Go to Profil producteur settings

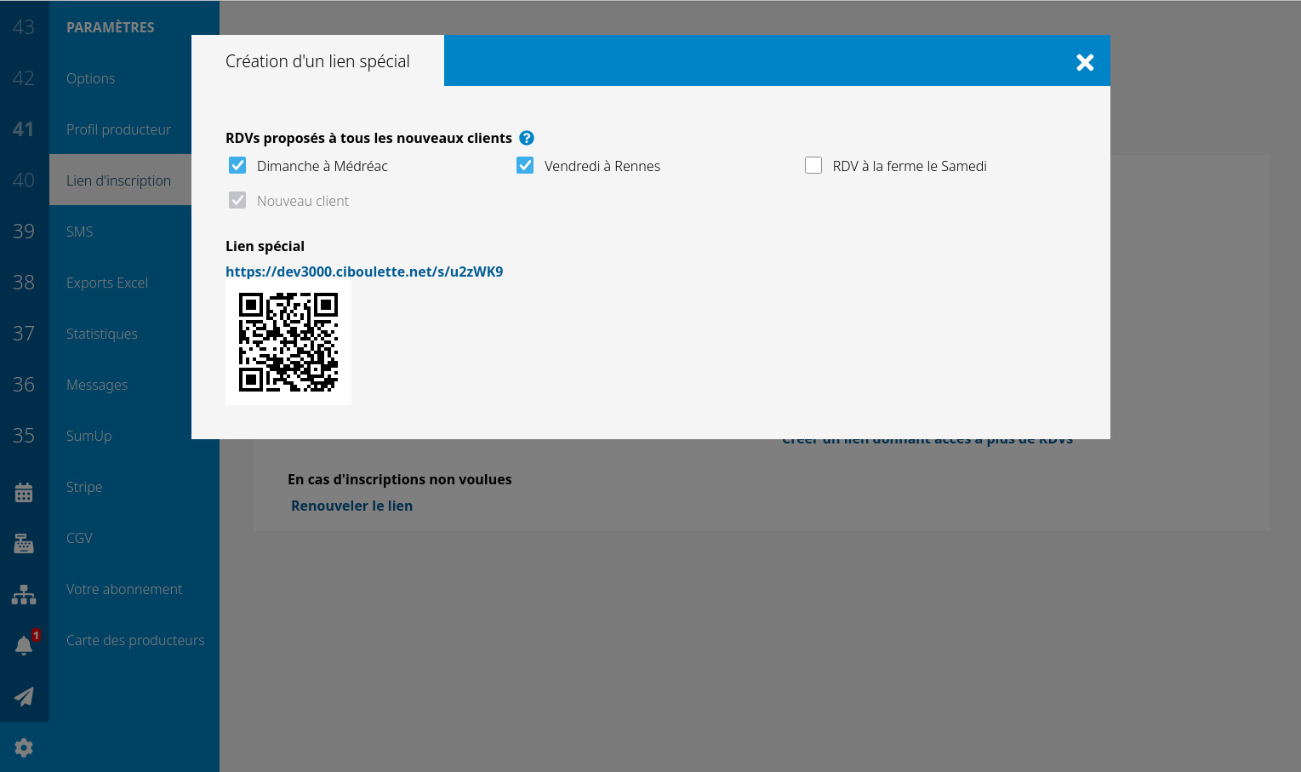[x=118, y=129]
